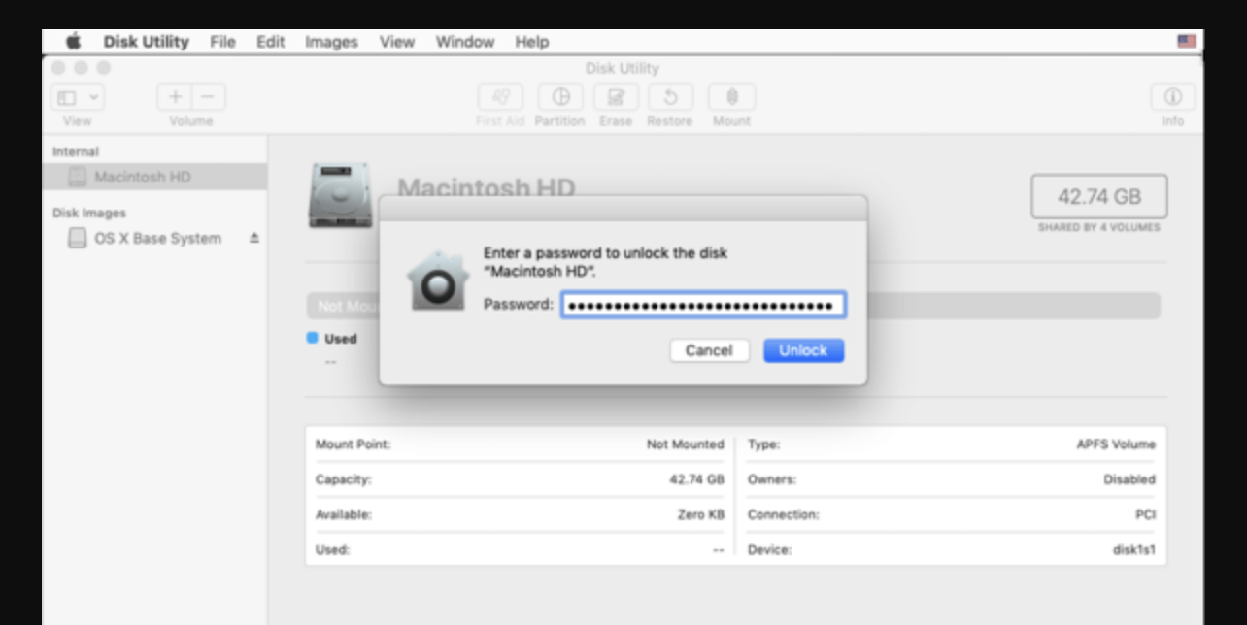This screenshot has height=625, width=1247.
Task: Open the Partition tool
Action: pyautogui.click(x=560, y=97)
